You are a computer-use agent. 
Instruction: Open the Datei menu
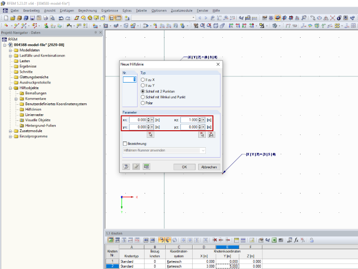[x=15, y=10]
